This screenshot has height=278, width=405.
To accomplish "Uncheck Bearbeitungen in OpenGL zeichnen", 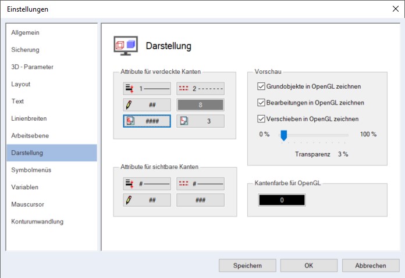I will (x=261, y=103).
